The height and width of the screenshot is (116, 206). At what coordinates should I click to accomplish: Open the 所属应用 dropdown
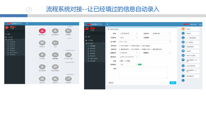tap(128, 53)
